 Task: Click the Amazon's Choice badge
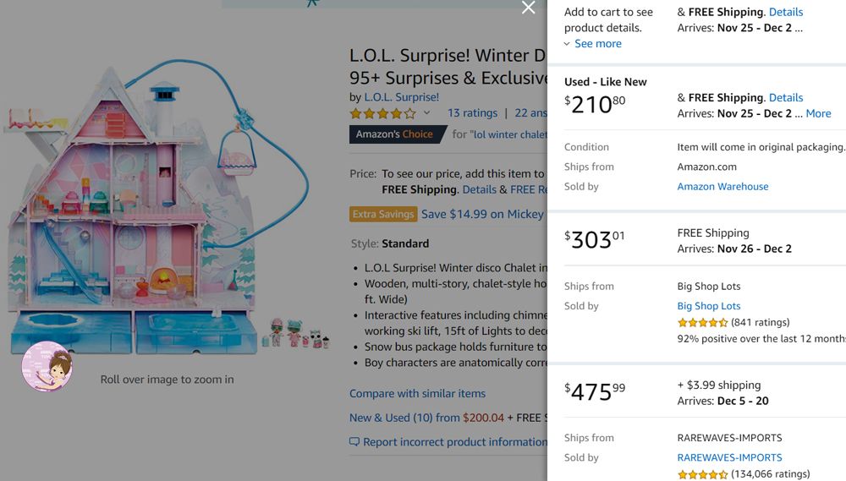[396, 134]
